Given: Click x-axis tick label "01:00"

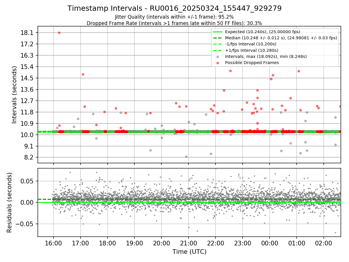Looking at the screenshot, I should [x=297, y=243].
